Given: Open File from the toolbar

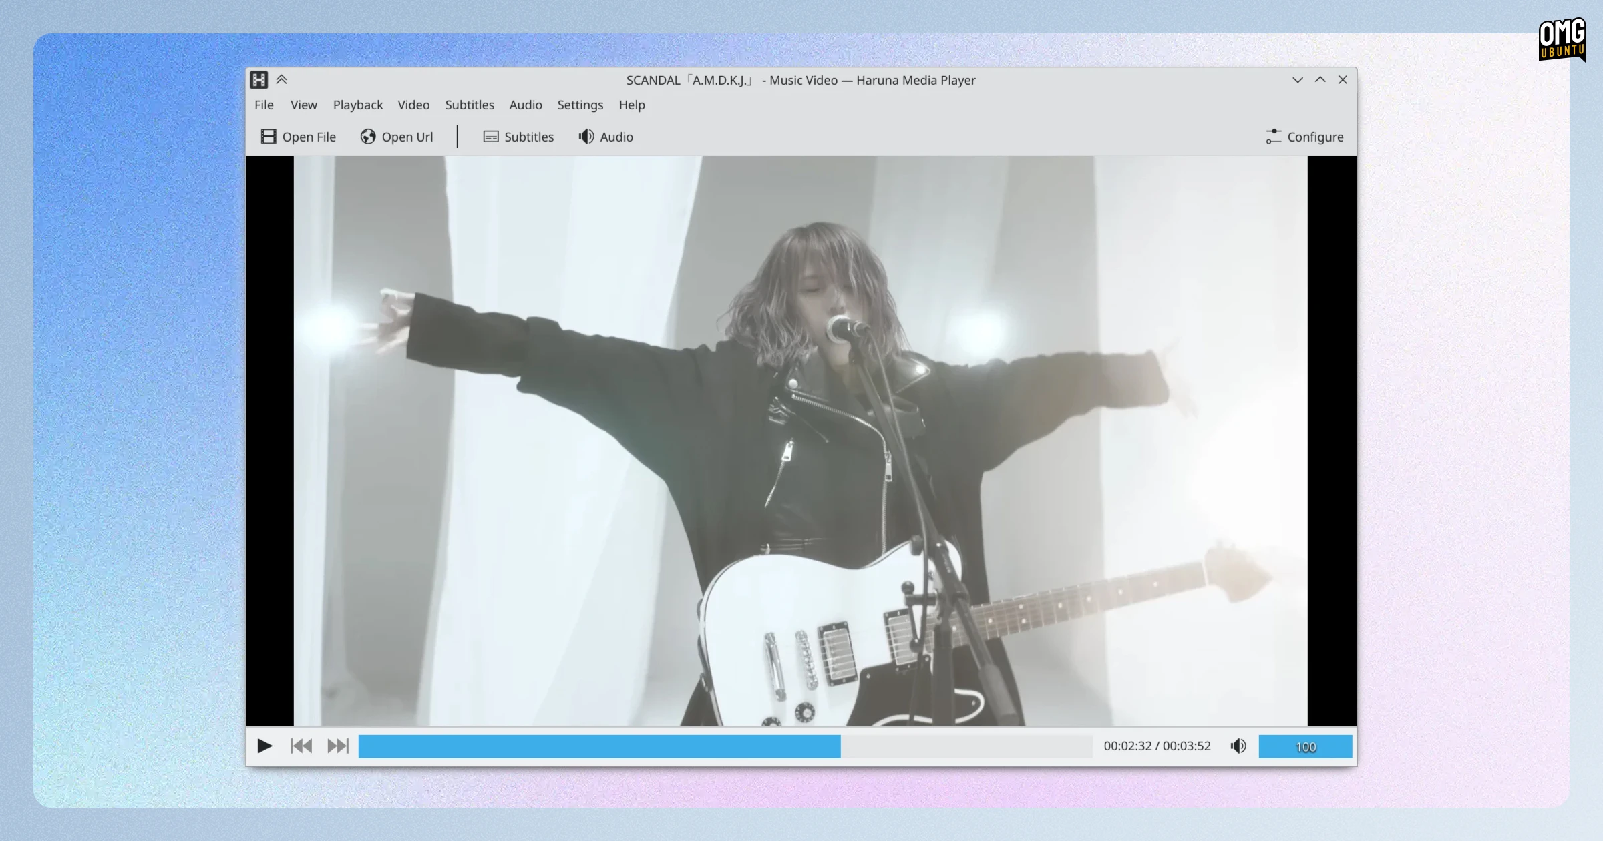Looking at the screenshot, I should pos(299,137).
